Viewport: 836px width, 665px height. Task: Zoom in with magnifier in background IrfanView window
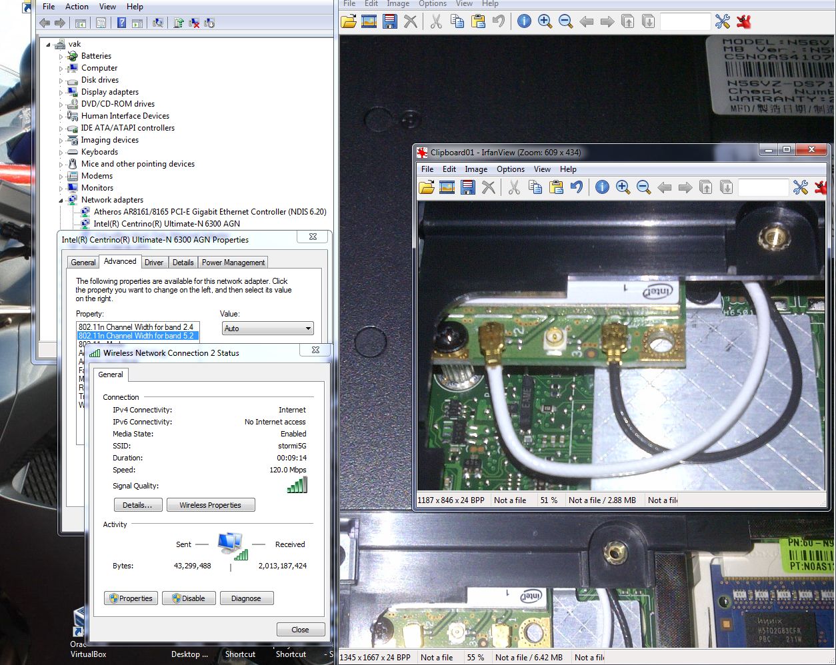[545, 21]
